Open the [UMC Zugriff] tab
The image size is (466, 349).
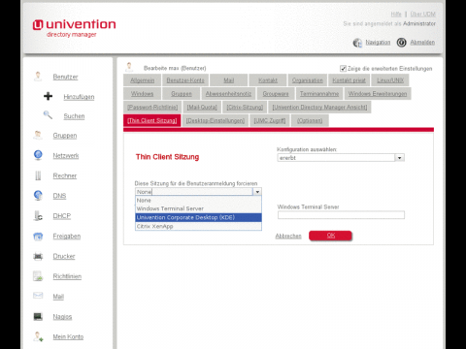[x=270, y=120]
